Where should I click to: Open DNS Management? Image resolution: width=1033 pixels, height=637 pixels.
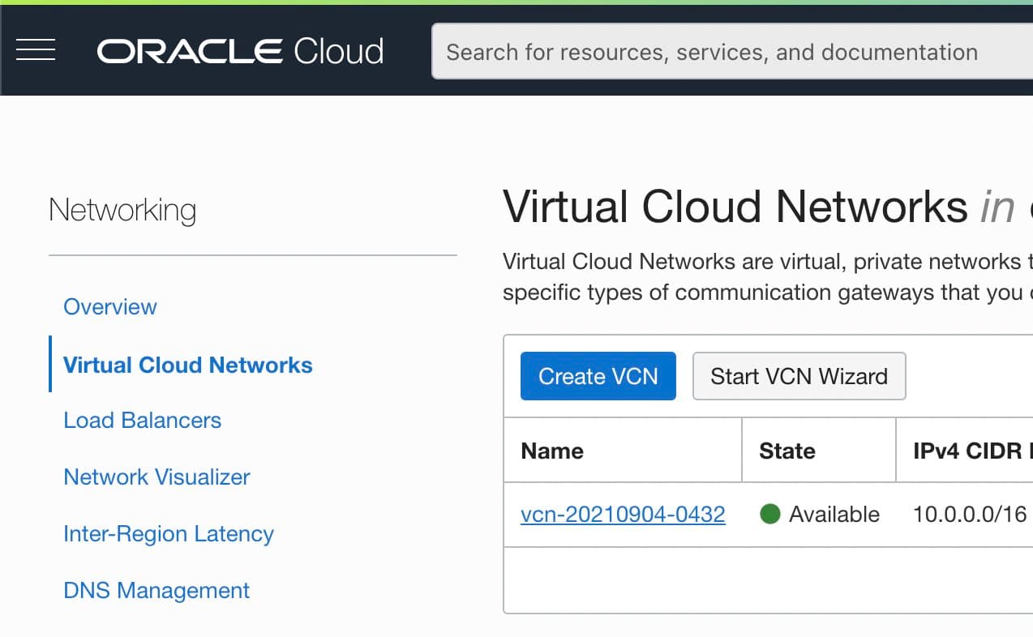coord(156,590)
